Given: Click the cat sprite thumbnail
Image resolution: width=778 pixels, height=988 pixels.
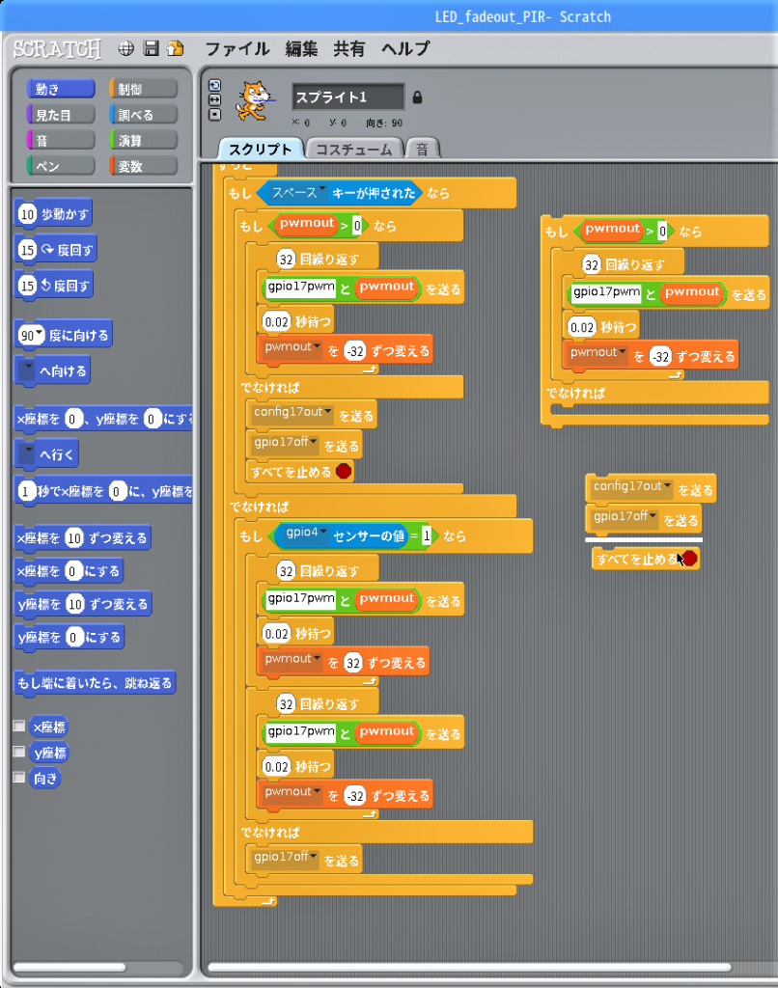Looking at the screenshot, I should click(253, 100).
